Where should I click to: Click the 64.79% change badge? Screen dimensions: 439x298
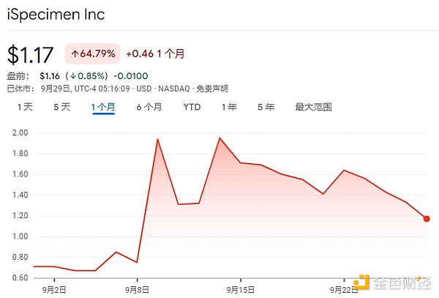click(x=91, y=53)
